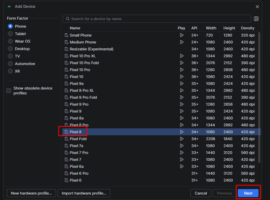
Task: Select the Pixel 8 Pro device row
Action: [161, 125]
